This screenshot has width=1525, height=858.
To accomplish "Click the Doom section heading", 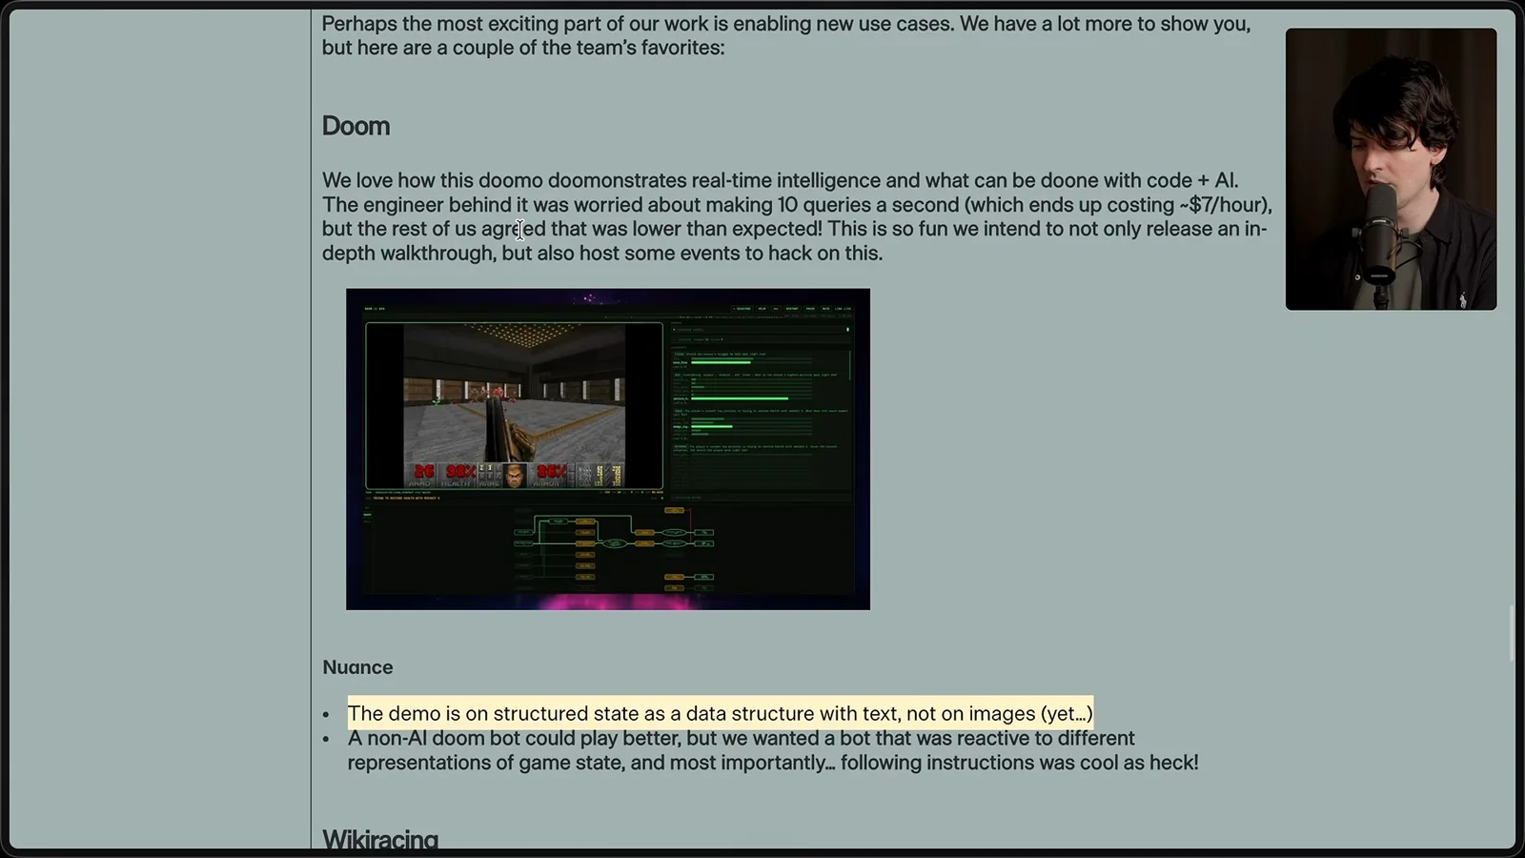I will 356,126.
